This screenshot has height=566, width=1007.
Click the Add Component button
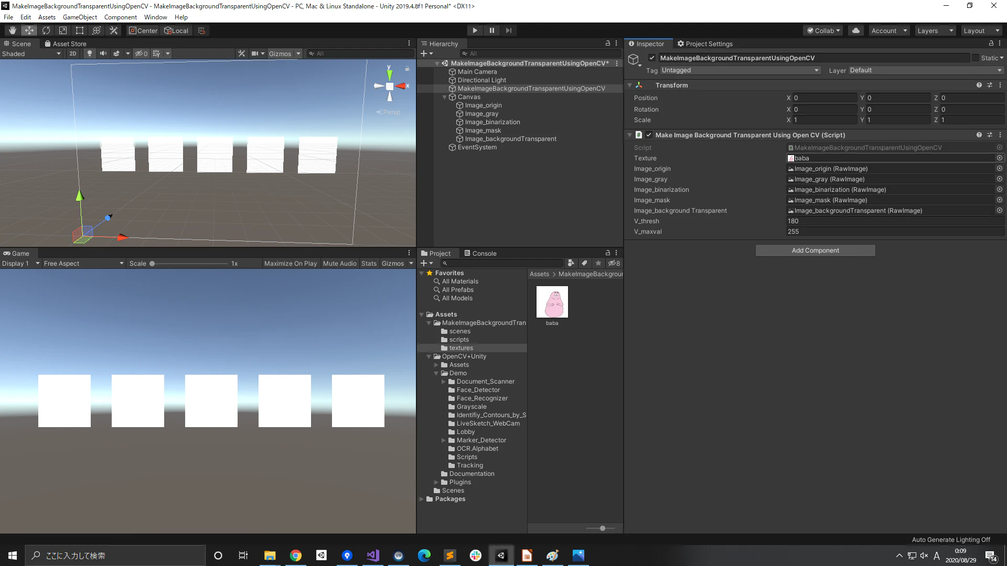click(815, 251)
